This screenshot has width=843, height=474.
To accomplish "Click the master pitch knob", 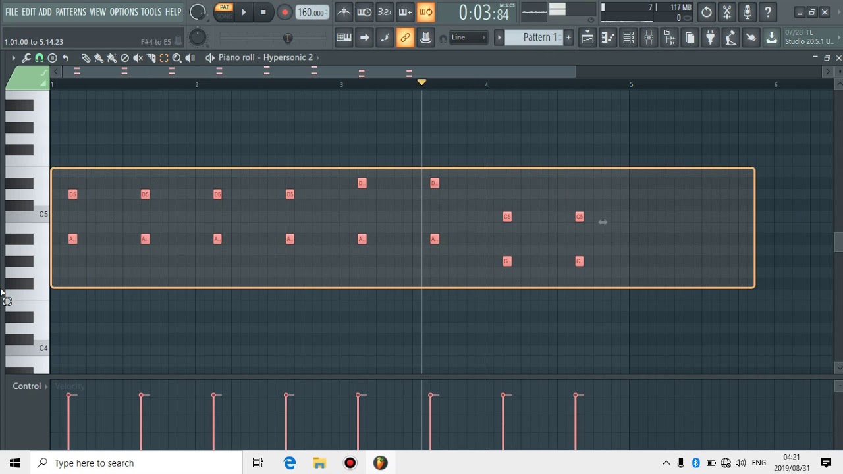I will 198,38.
